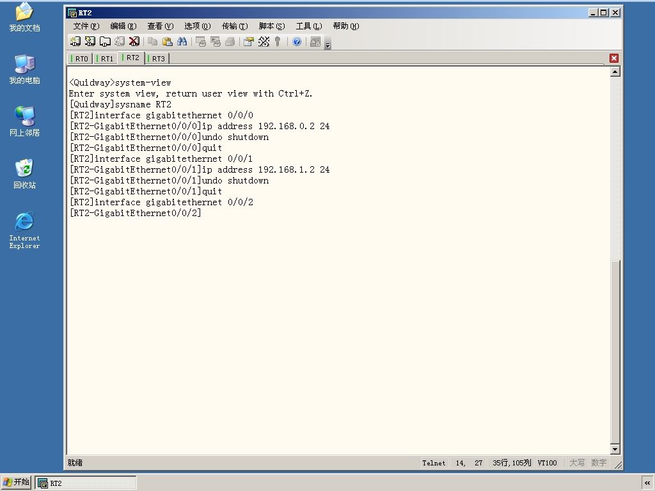Click the 我的文档 desktop icon
The height and width of the screenshot is (491, 655).
coord(25,17)
